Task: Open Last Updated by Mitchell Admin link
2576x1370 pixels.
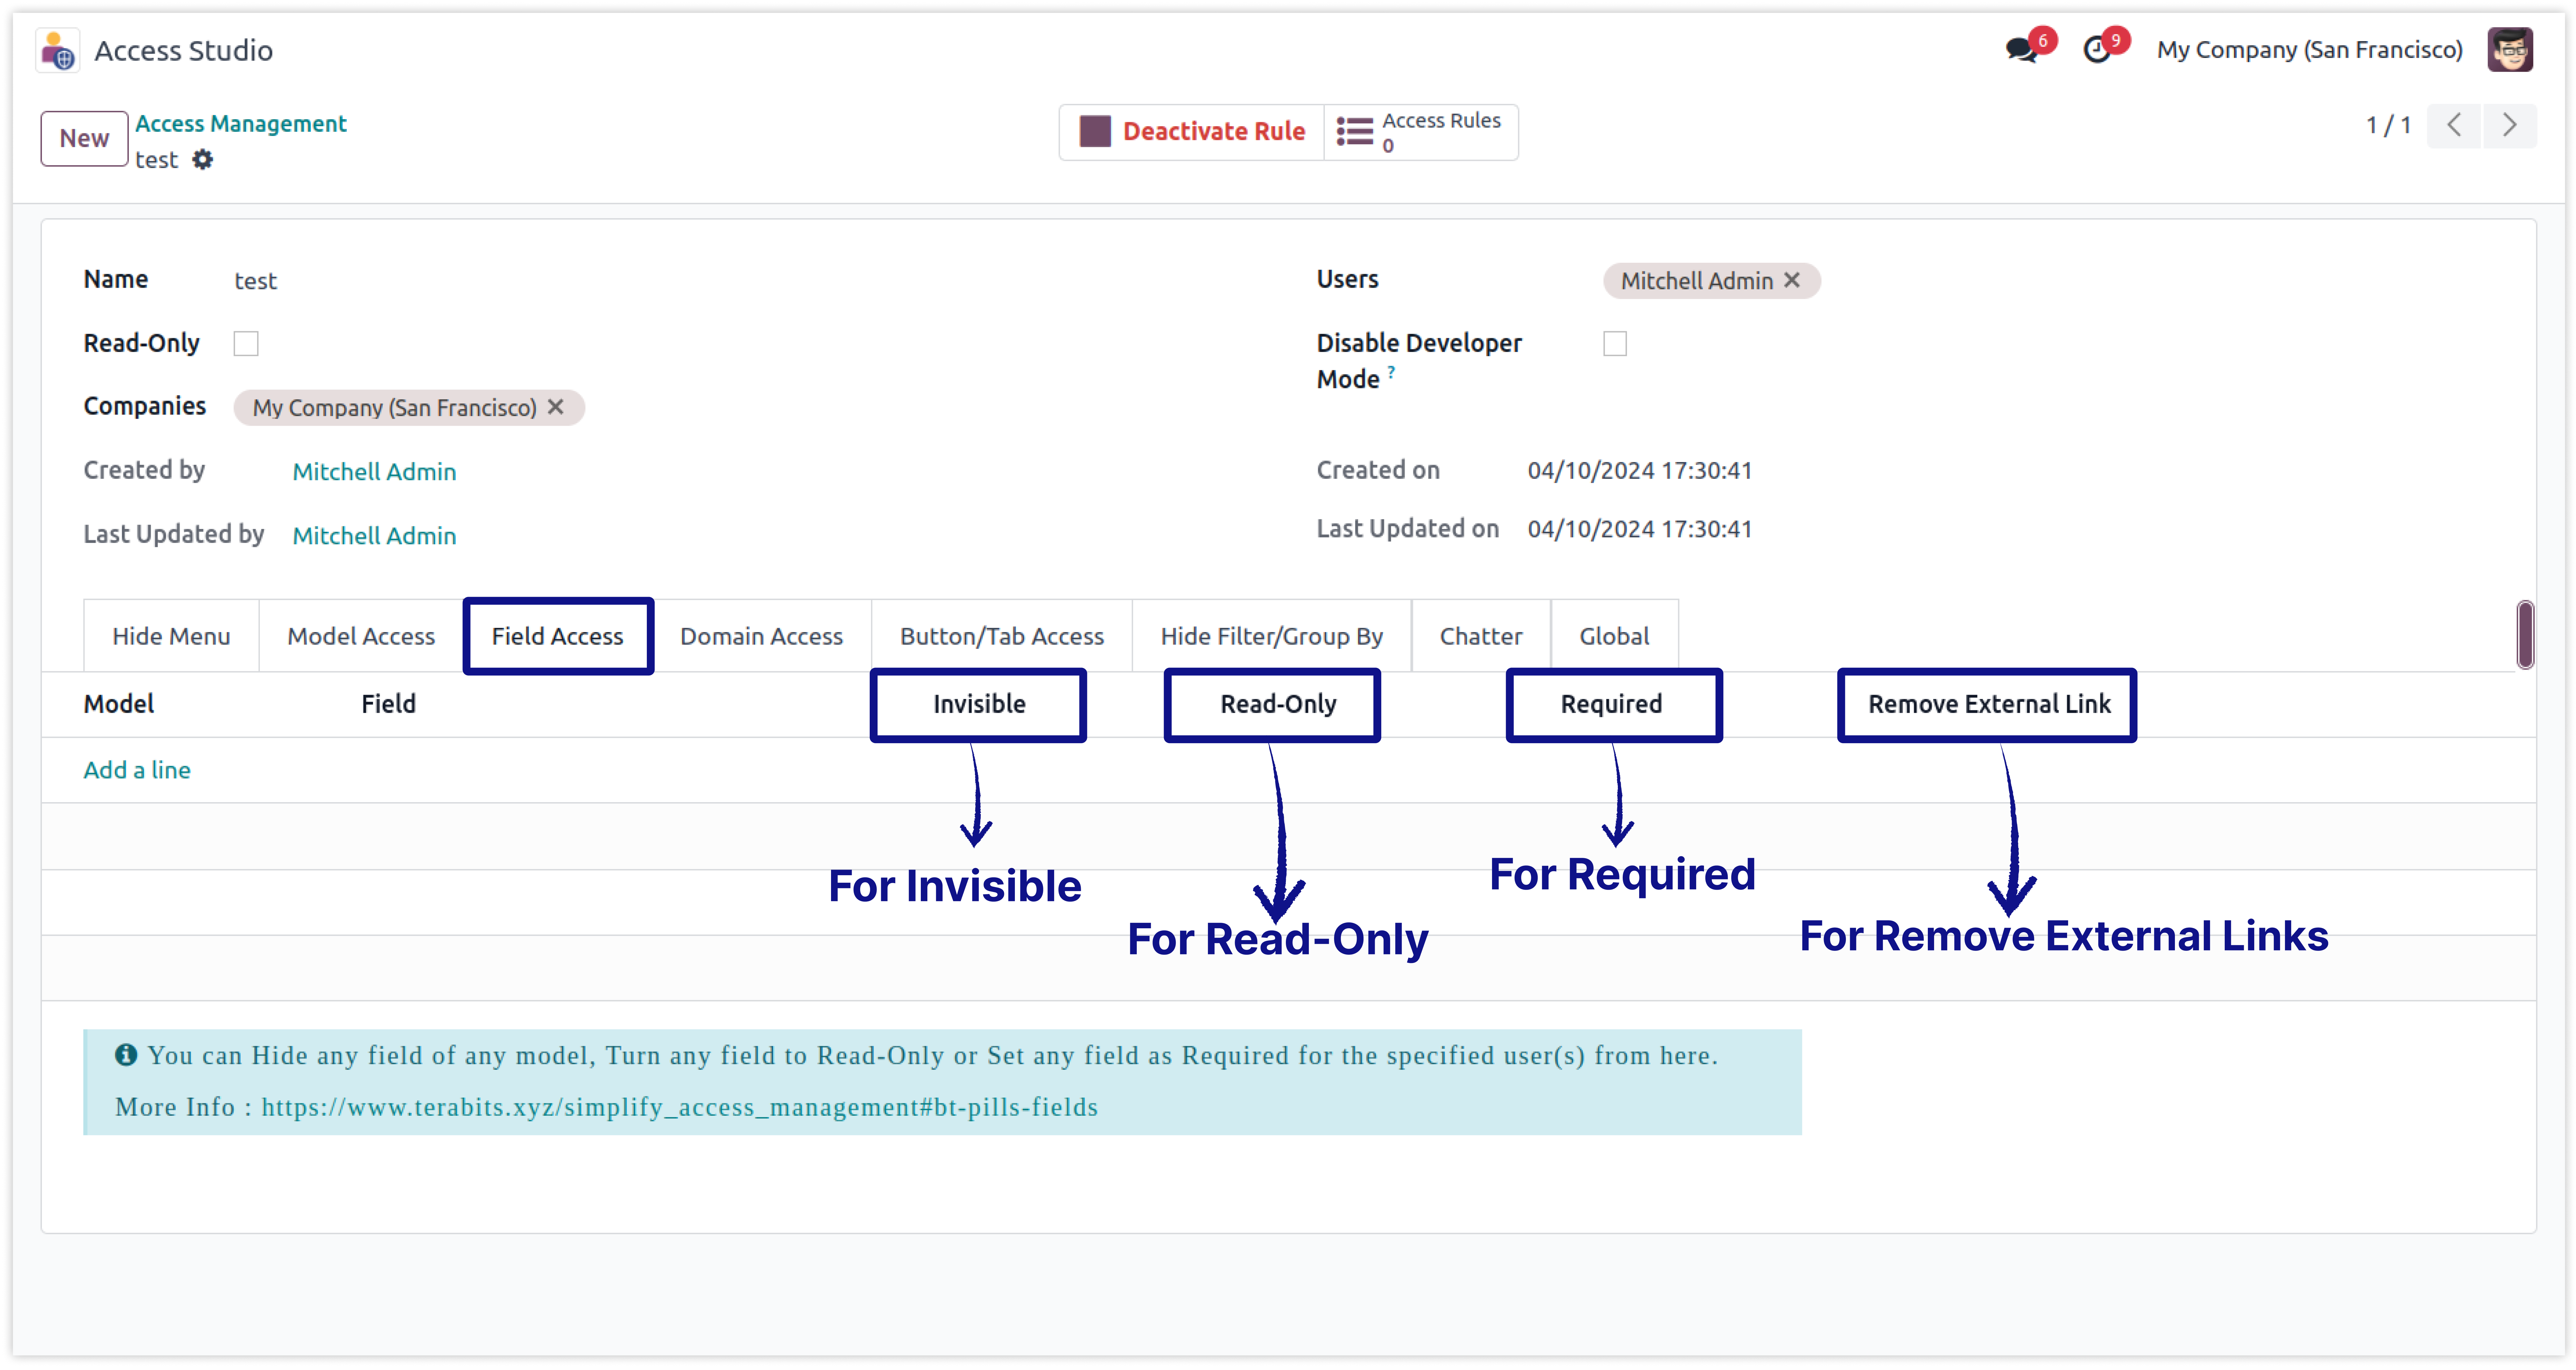Action: (374, 536)
